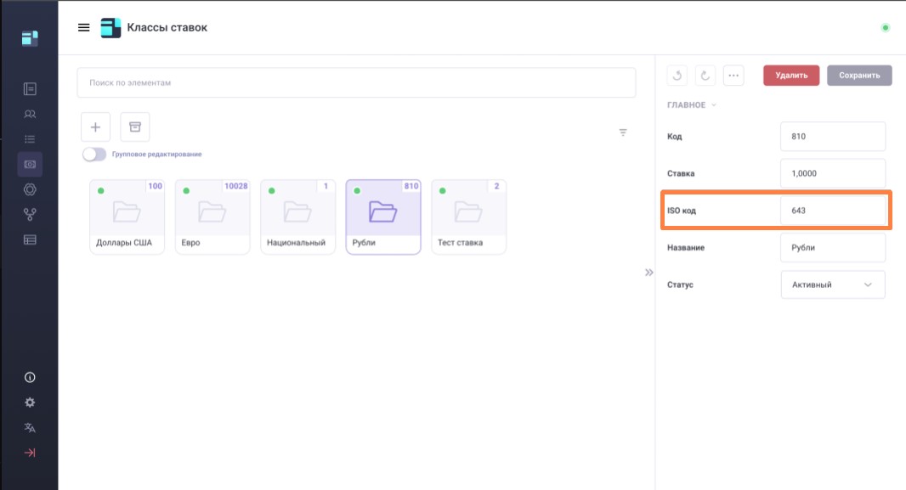
Task: Click the filter icon above the folders
Action: [x=623, y=132]
